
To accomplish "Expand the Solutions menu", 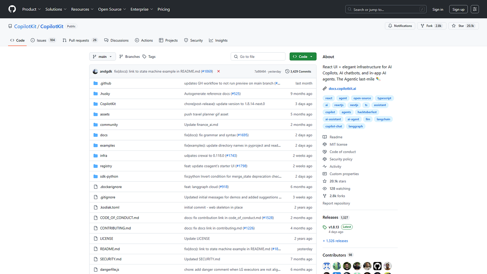I will [56, 9].
